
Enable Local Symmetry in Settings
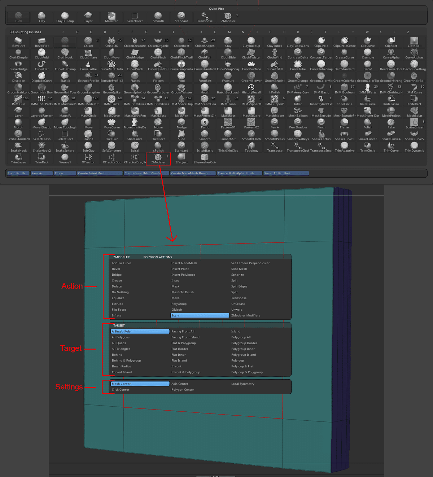243,384
